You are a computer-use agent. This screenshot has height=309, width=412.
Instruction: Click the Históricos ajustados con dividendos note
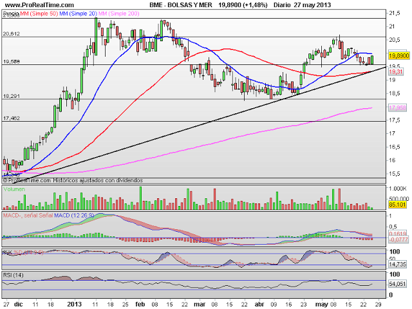click(x=98, y=180)
